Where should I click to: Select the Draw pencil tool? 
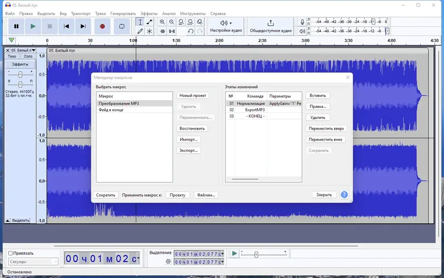[140, 31]
